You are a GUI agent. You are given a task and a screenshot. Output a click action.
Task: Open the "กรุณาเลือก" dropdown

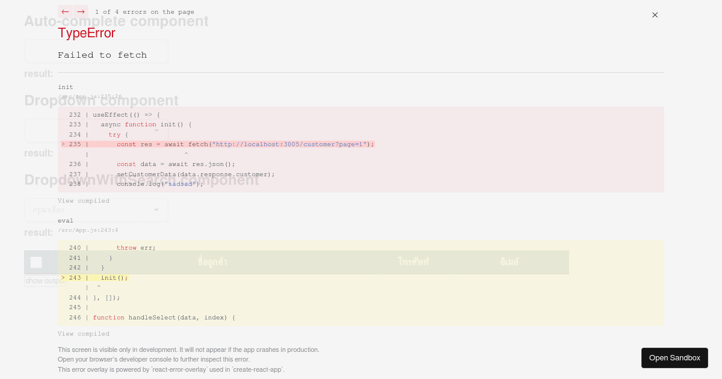96,210
